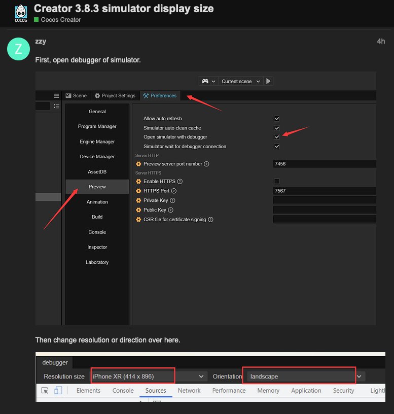Click help icon next to Enable HTTPS
The width and height of the screenshot is (394, 414).
pyautogui.click(x=180, y=182)
